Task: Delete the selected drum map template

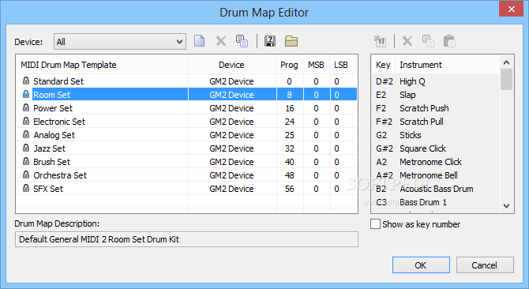Action: (x=221, y=41)
